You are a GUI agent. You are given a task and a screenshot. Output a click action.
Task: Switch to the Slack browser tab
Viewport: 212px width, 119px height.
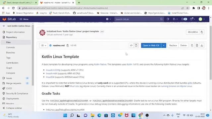(x=20, y=3)
